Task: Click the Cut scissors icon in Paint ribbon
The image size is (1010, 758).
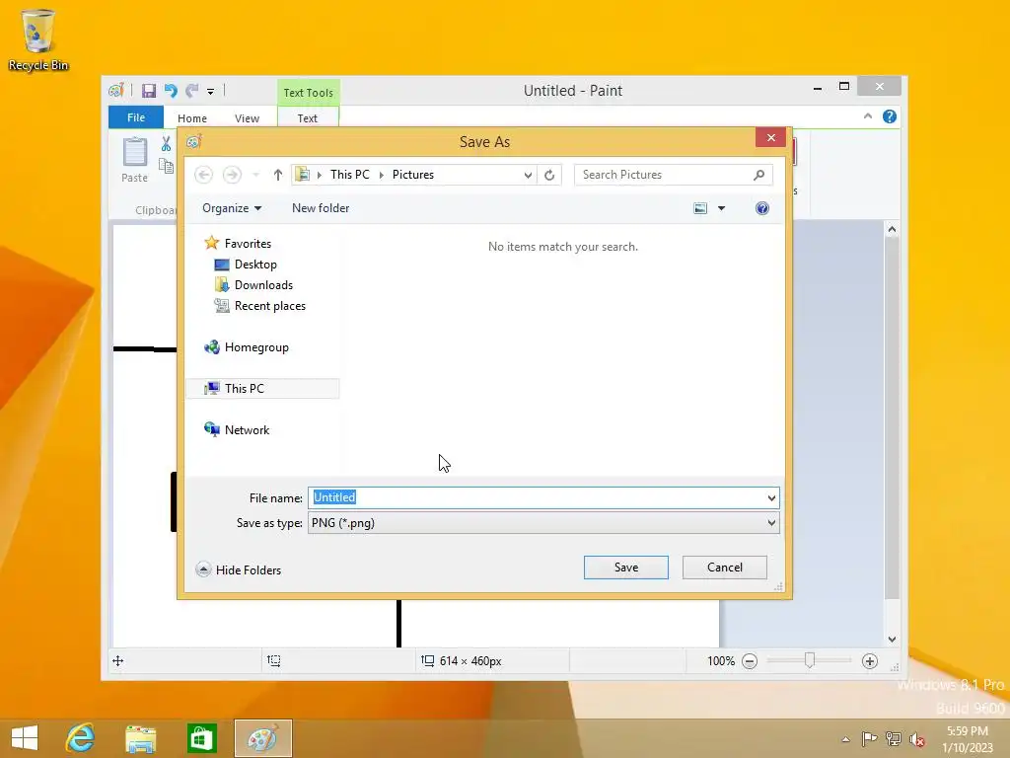Action: click(x=166, y=144)
